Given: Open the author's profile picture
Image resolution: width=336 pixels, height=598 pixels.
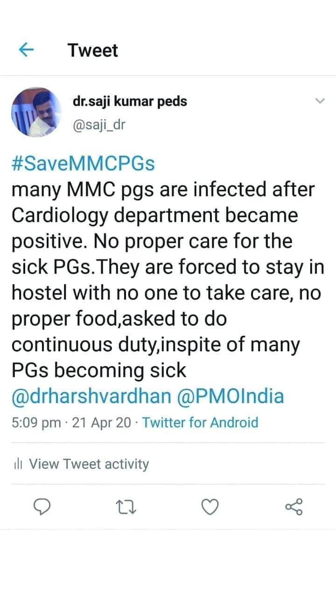Looking at the screenshot, I should click(x=36, y=112).
